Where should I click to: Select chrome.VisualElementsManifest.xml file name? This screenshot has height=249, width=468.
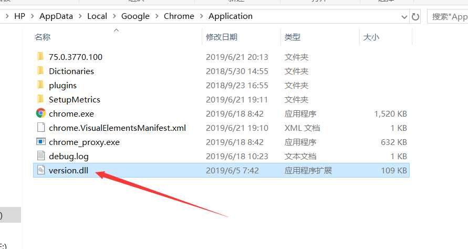[117, 128]
